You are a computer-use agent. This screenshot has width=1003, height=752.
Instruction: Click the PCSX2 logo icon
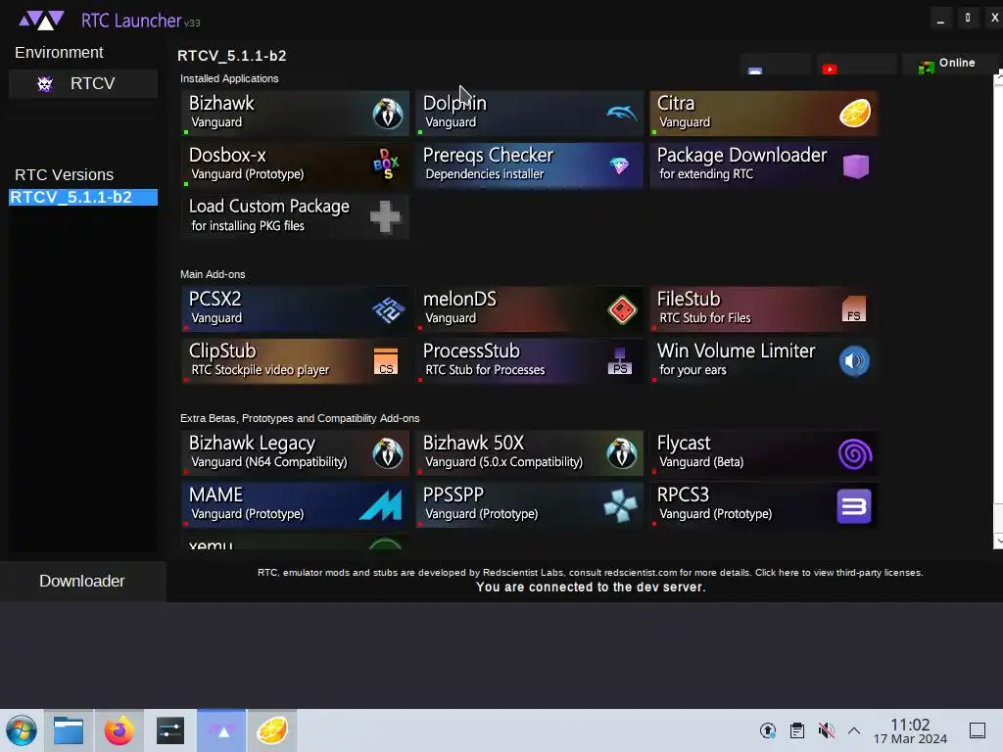point(388,310)
